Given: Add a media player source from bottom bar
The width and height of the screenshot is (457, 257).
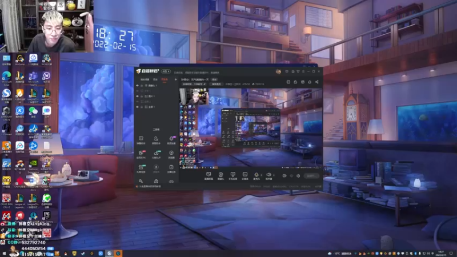Looking at the screenshot, I should tap(245, 176).
